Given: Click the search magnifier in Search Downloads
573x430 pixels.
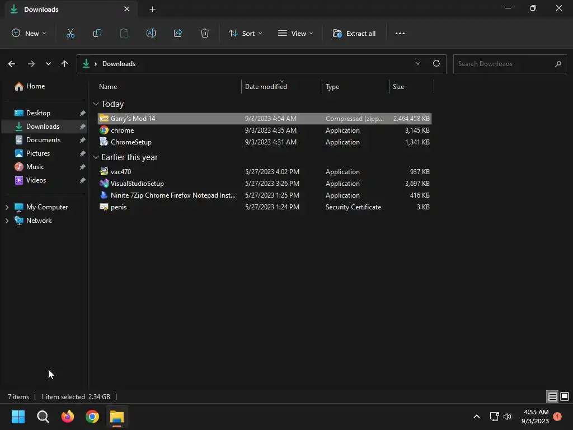Looking at the screenshot, I should pos(558,64).
